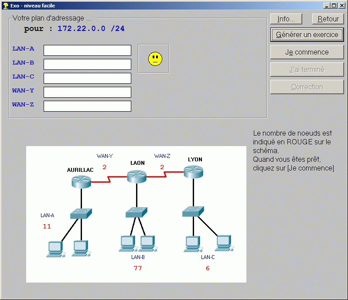Click the WAN-Z label on the diagram
348x300 pixels.
tap(162, 156)
